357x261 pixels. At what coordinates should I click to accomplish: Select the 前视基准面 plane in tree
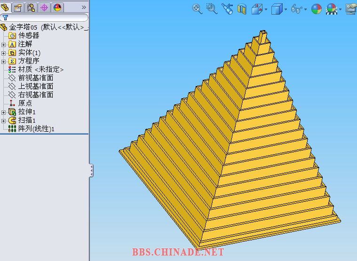(35, 78)
